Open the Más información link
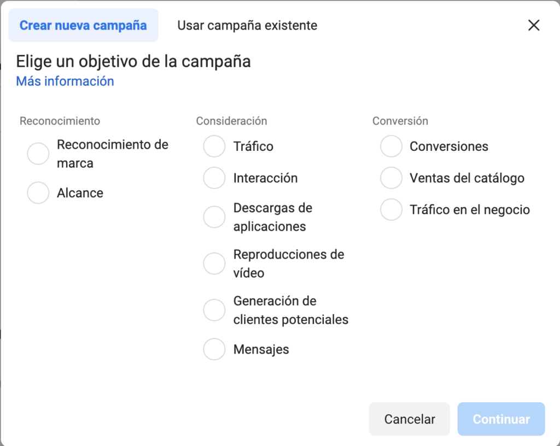Screen dimensions: 560x446 pos(65,81)
